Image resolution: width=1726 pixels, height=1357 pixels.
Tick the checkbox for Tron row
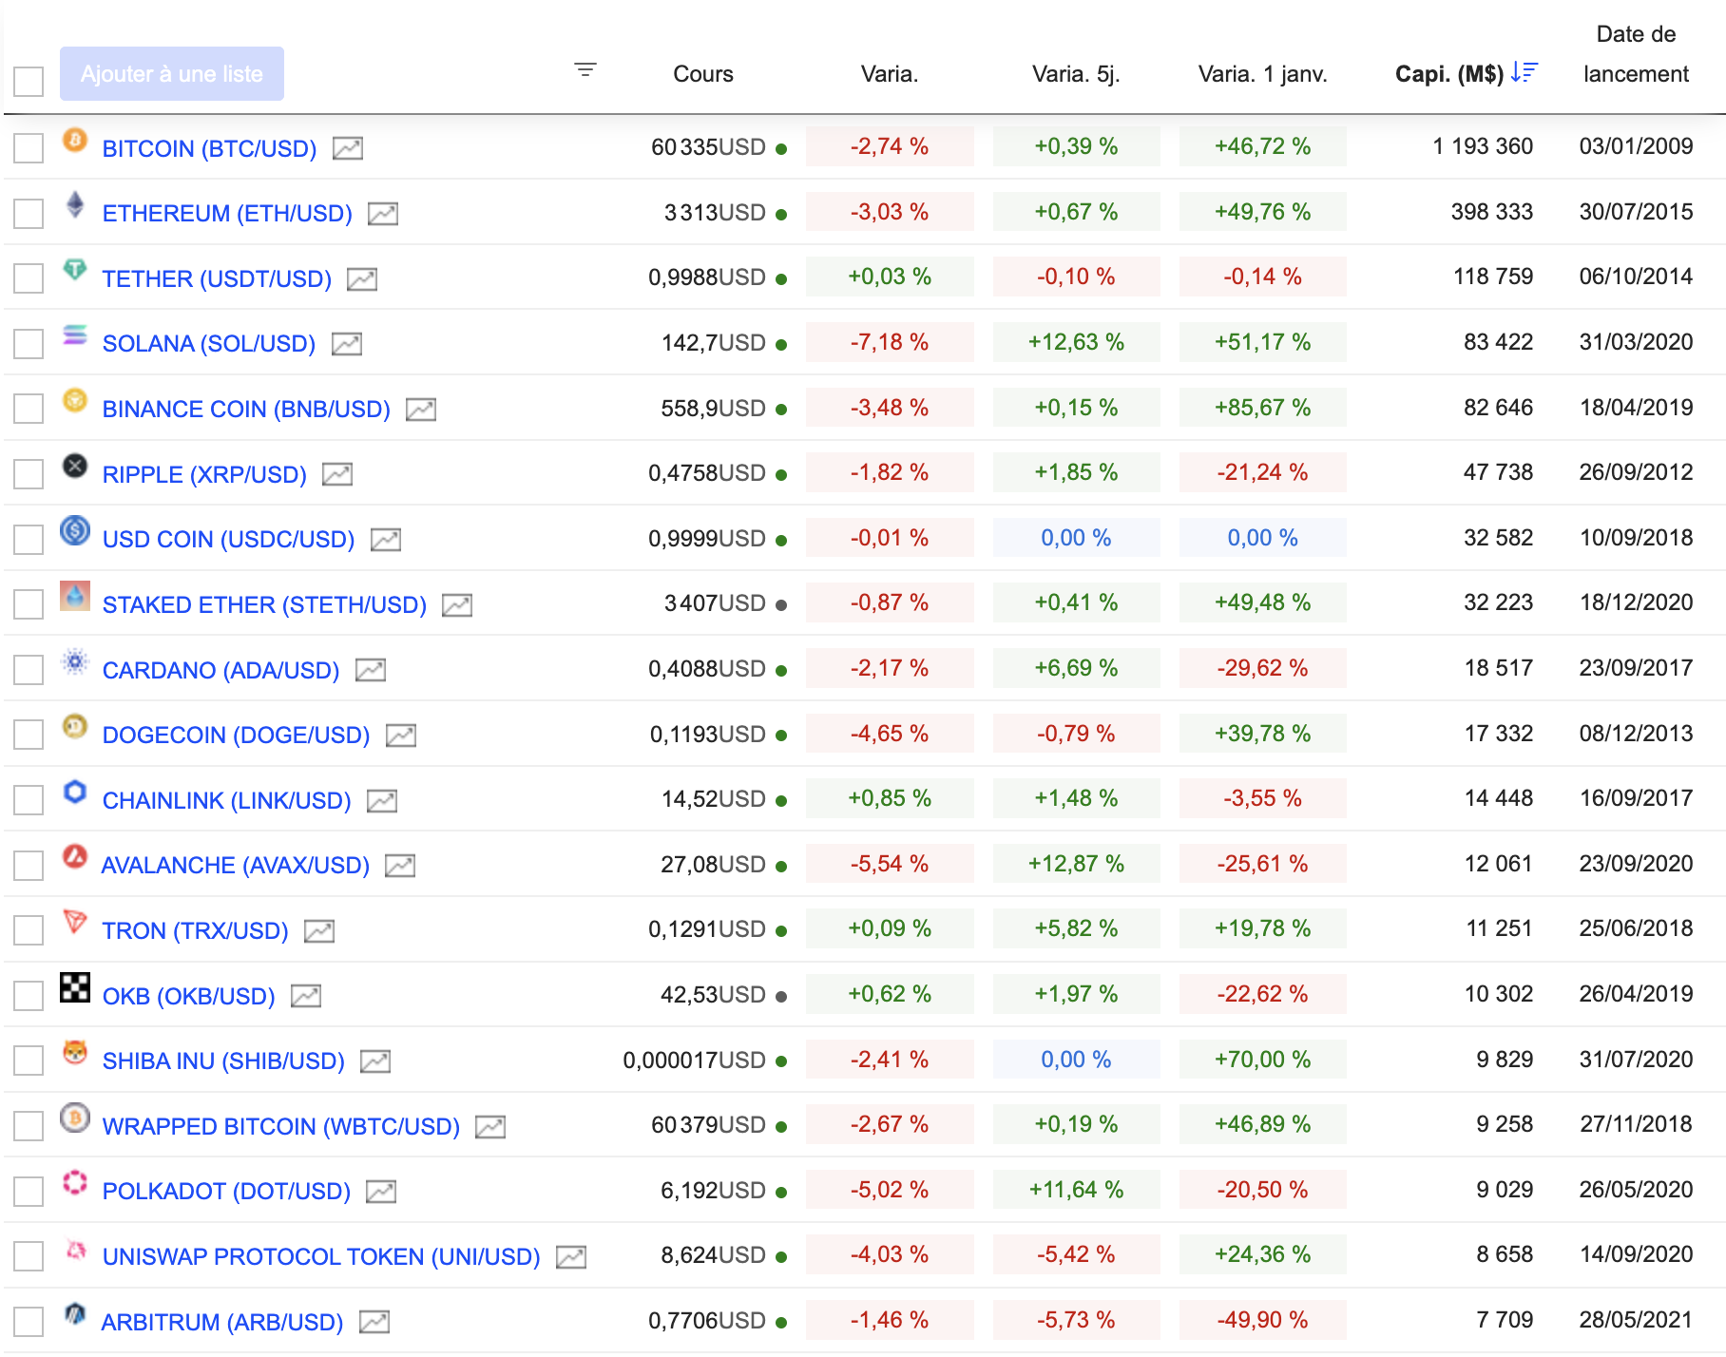[x=29, y=931]
